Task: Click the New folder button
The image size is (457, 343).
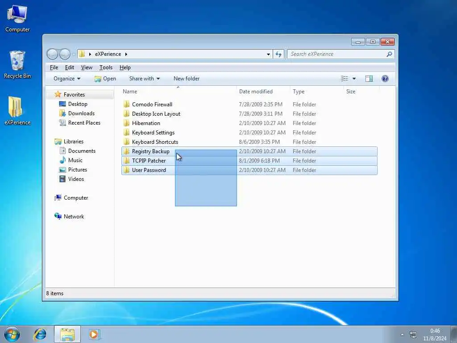Action: click(187, 79)
